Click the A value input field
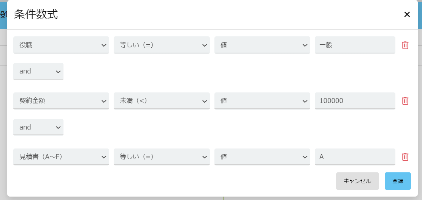Image resolution: width=422 pixels, height=200 pixels. [x=355, y=157]
